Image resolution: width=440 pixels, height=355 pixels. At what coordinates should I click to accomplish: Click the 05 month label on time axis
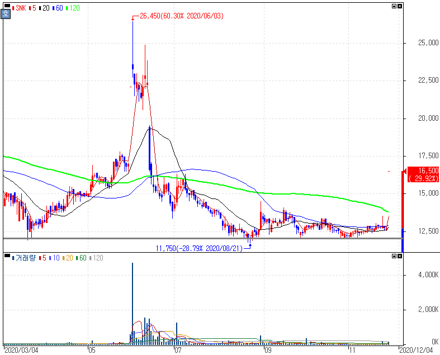click(92, 350)
